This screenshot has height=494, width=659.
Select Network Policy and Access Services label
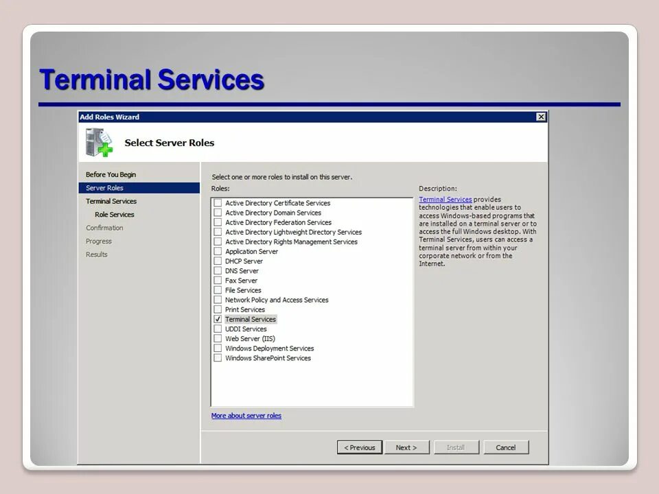pos(277,300)
